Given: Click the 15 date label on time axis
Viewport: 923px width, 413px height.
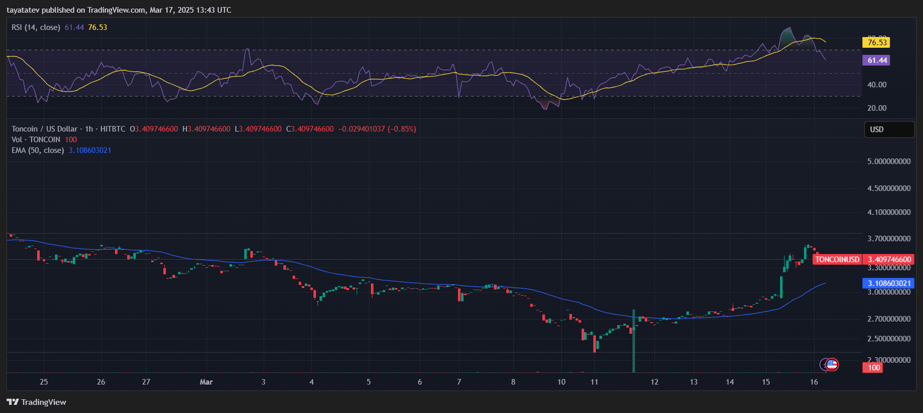Looking at the screenshot, I should 766,382.
